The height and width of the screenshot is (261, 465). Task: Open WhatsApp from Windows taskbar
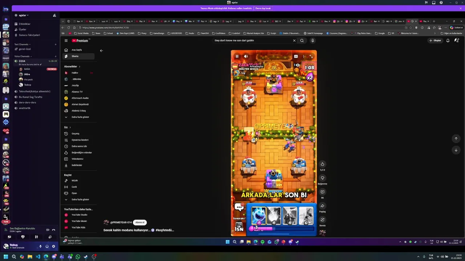(x=78, y=257)
